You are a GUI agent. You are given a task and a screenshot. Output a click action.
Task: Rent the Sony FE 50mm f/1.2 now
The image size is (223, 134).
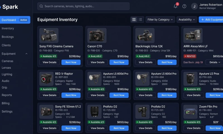pos(71,128)
